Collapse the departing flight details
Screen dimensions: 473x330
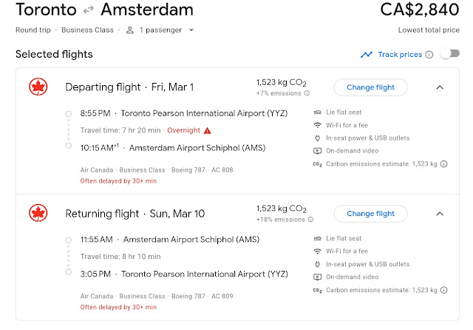click(x=440, y=87)
